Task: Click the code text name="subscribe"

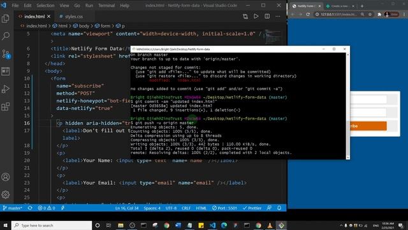Action: click(x=80, y=86)
